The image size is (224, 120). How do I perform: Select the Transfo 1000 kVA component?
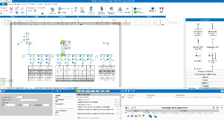(198, 44)
